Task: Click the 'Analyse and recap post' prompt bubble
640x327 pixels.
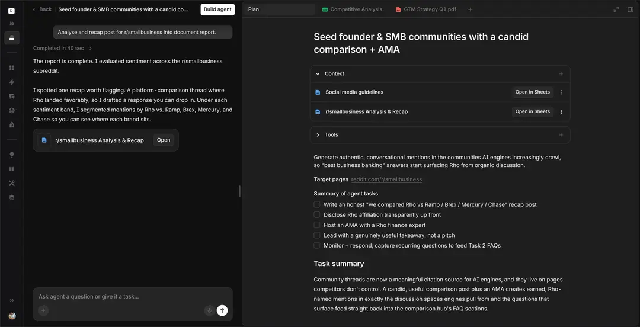Action: pos(142,32)
